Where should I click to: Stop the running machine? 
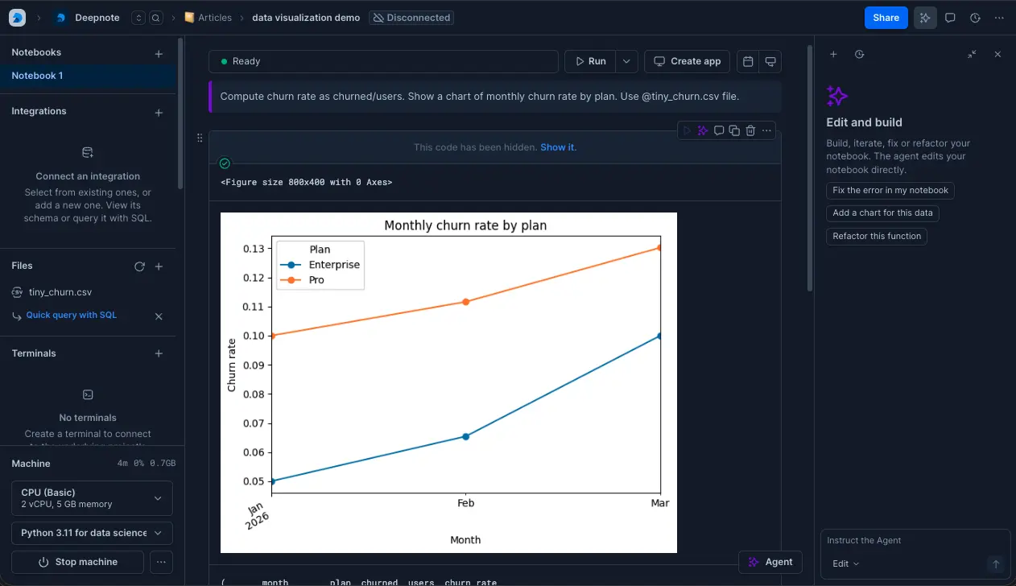tap(78, 562)
